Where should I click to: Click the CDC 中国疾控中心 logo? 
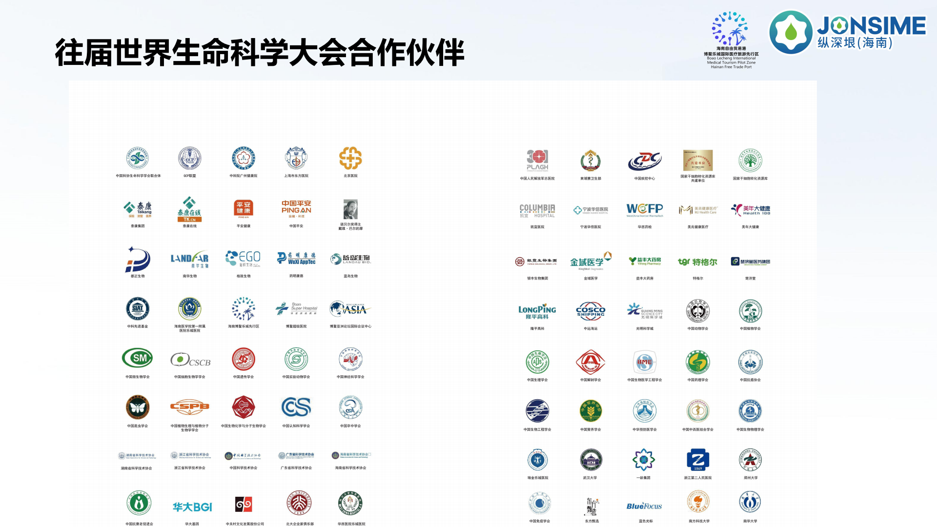pyautogui.click(x=645, y=160)
